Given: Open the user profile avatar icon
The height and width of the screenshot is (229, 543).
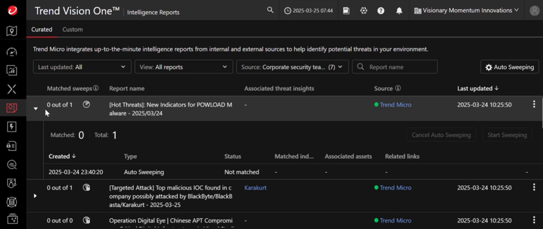Looking at the screenshot, I should [535, 11].
